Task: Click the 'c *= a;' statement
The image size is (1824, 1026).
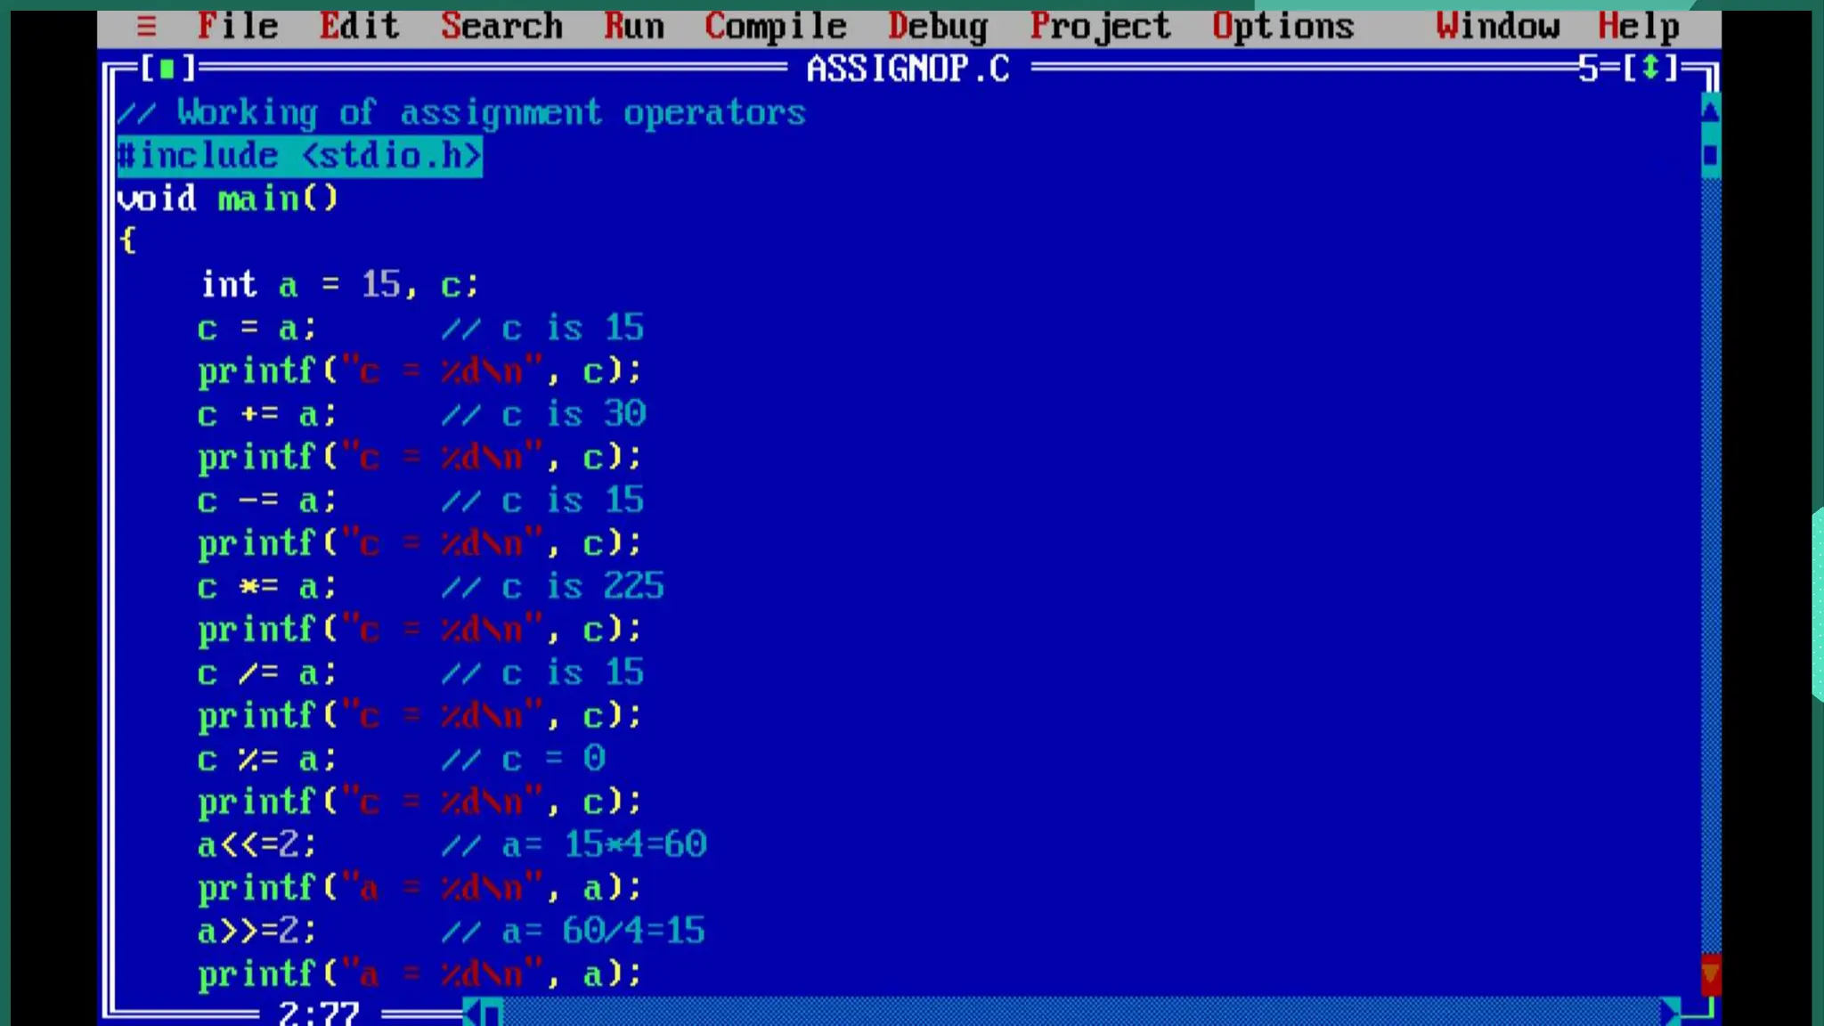Action: (267, 588)
